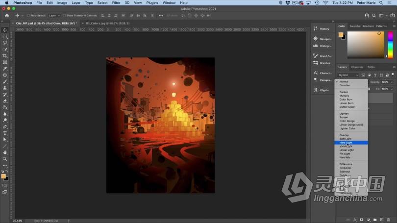Viewport: 397px width, 223px height.
Task: Click the three-dots more options button
Action: point(161,16)
